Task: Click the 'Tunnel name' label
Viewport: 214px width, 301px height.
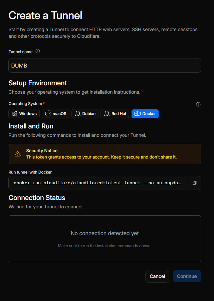Action: point(20,52)
